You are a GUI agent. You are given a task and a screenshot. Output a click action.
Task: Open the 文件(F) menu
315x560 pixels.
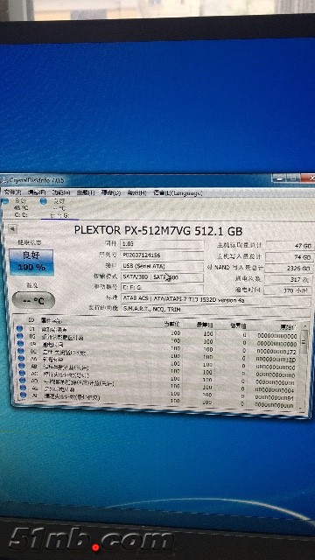12,192
